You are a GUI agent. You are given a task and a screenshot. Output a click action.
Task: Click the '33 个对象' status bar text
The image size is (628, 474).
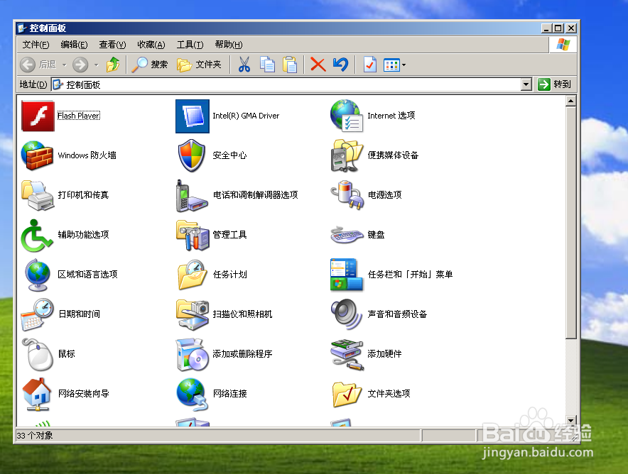pos(35,436)
